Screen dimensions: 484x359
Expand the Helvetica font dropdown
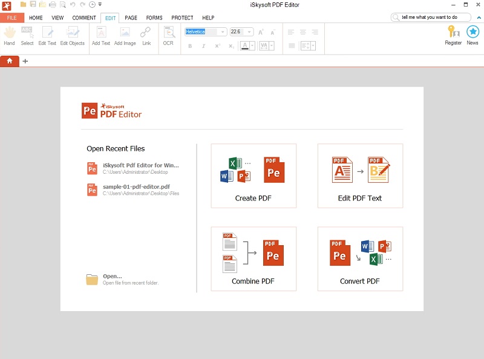(x=223, y=31)
